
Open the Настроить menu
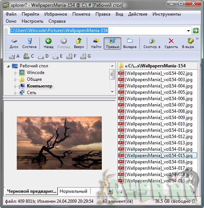[32, 21]
